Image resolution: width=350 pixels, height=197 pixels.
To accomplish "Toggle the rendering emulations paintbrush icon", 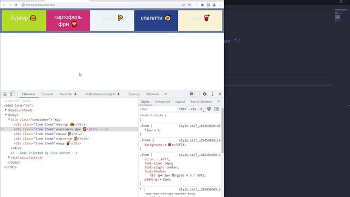I will click(209, 109).
